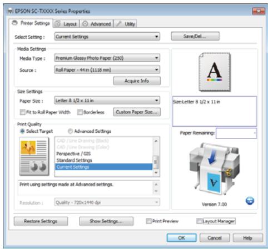The height and width of the screenshot is (249, 268).
Task: Open Custom Paper Size dialog
Action: pyautogui.click(x=137, y=112)
